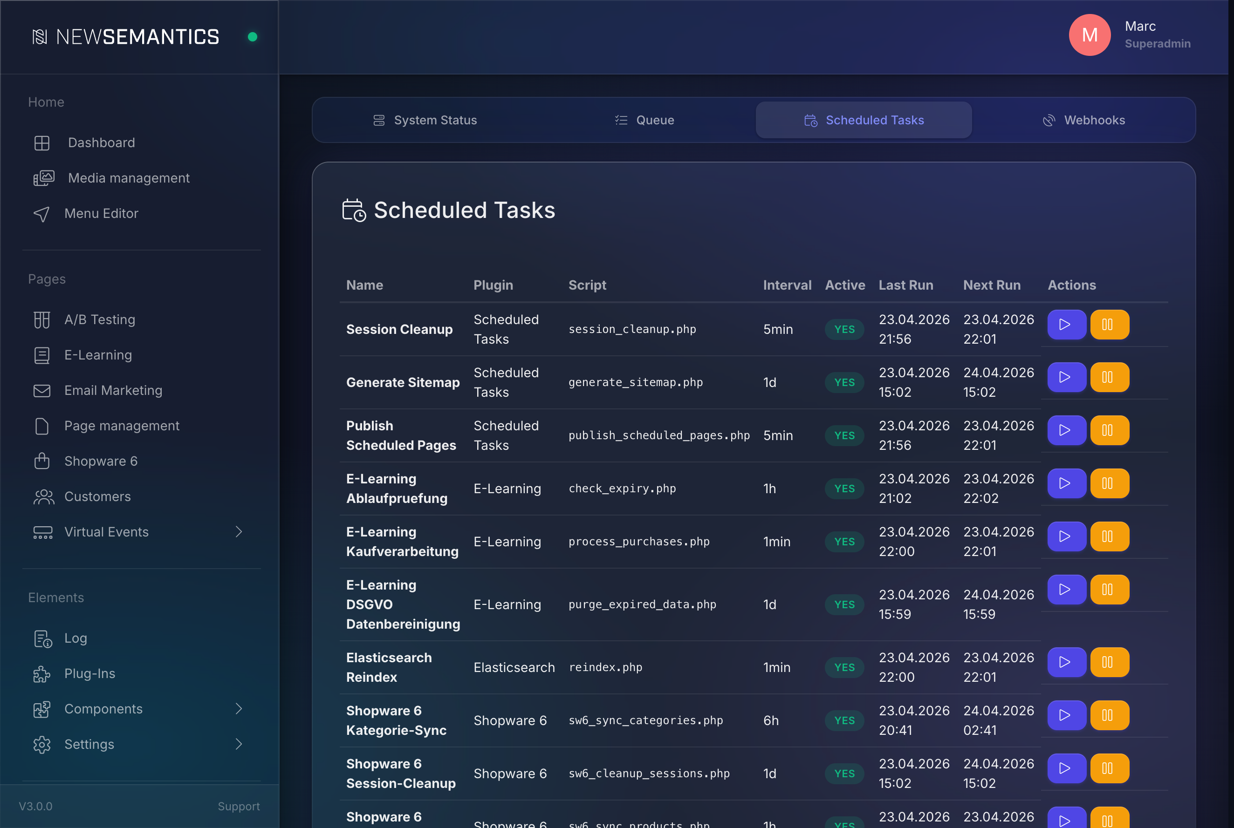Click script name purge_expired_data.php
Image resolution: width=1234 pixels, height=828 pixels.
click(x=642, y=604)
